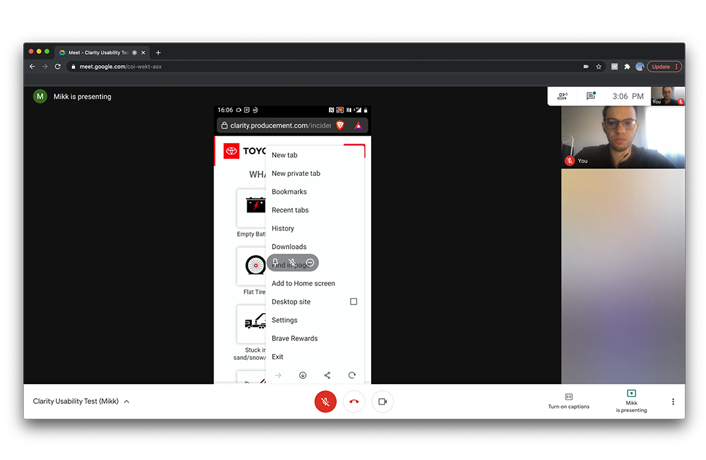This screenshot has width=706, height=460.
Task: Click the forward arrow in menu footer
Action: 278,376
